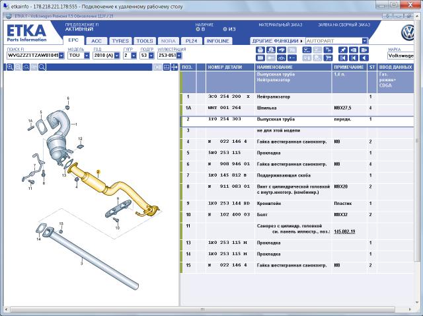This screenshot has width=423, height=316.
Task: Click the split-panel layout icon above illustration
Action: tap(167, 67)
